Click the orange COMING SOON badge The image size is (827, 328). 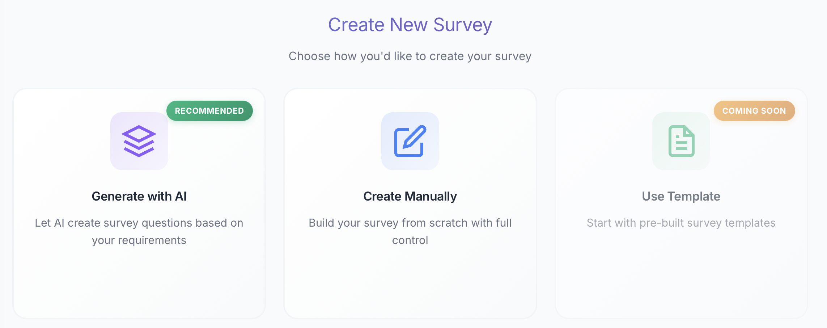[x=754, y=111]
